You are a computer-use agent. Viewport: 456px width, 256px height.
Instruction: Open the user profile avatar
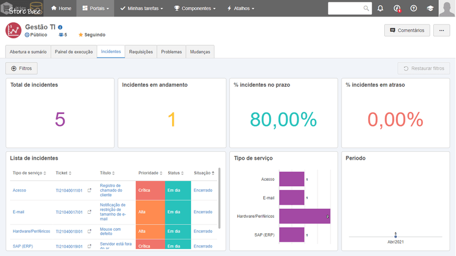pyautogui.click(x=447, y=8)
